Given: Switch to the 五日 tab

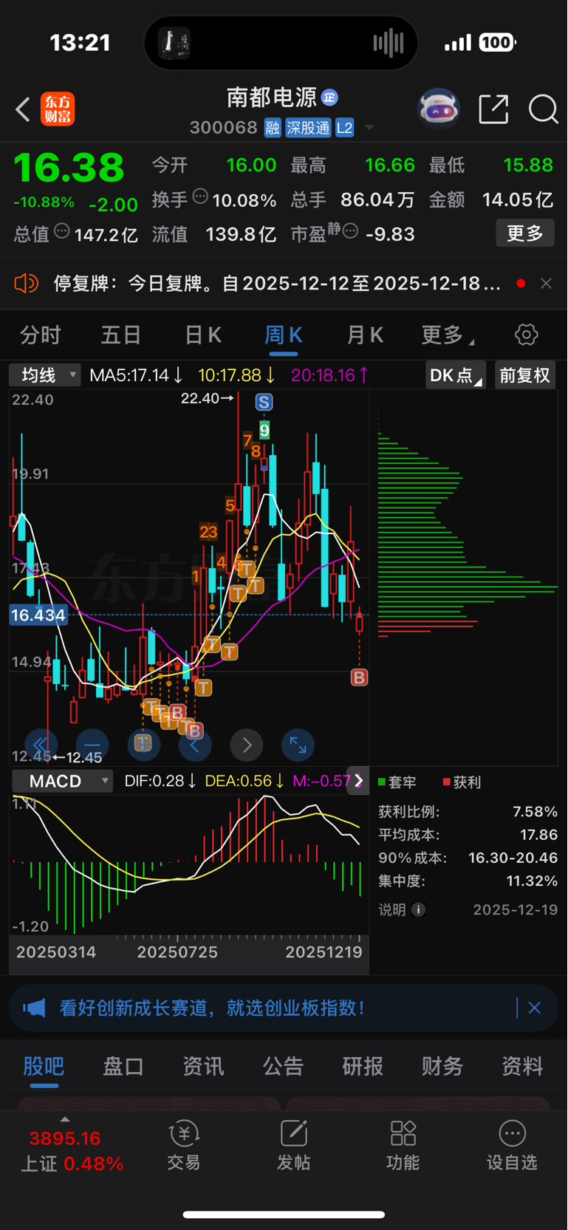Looking at the screenshot, I should tap(121, 335).
